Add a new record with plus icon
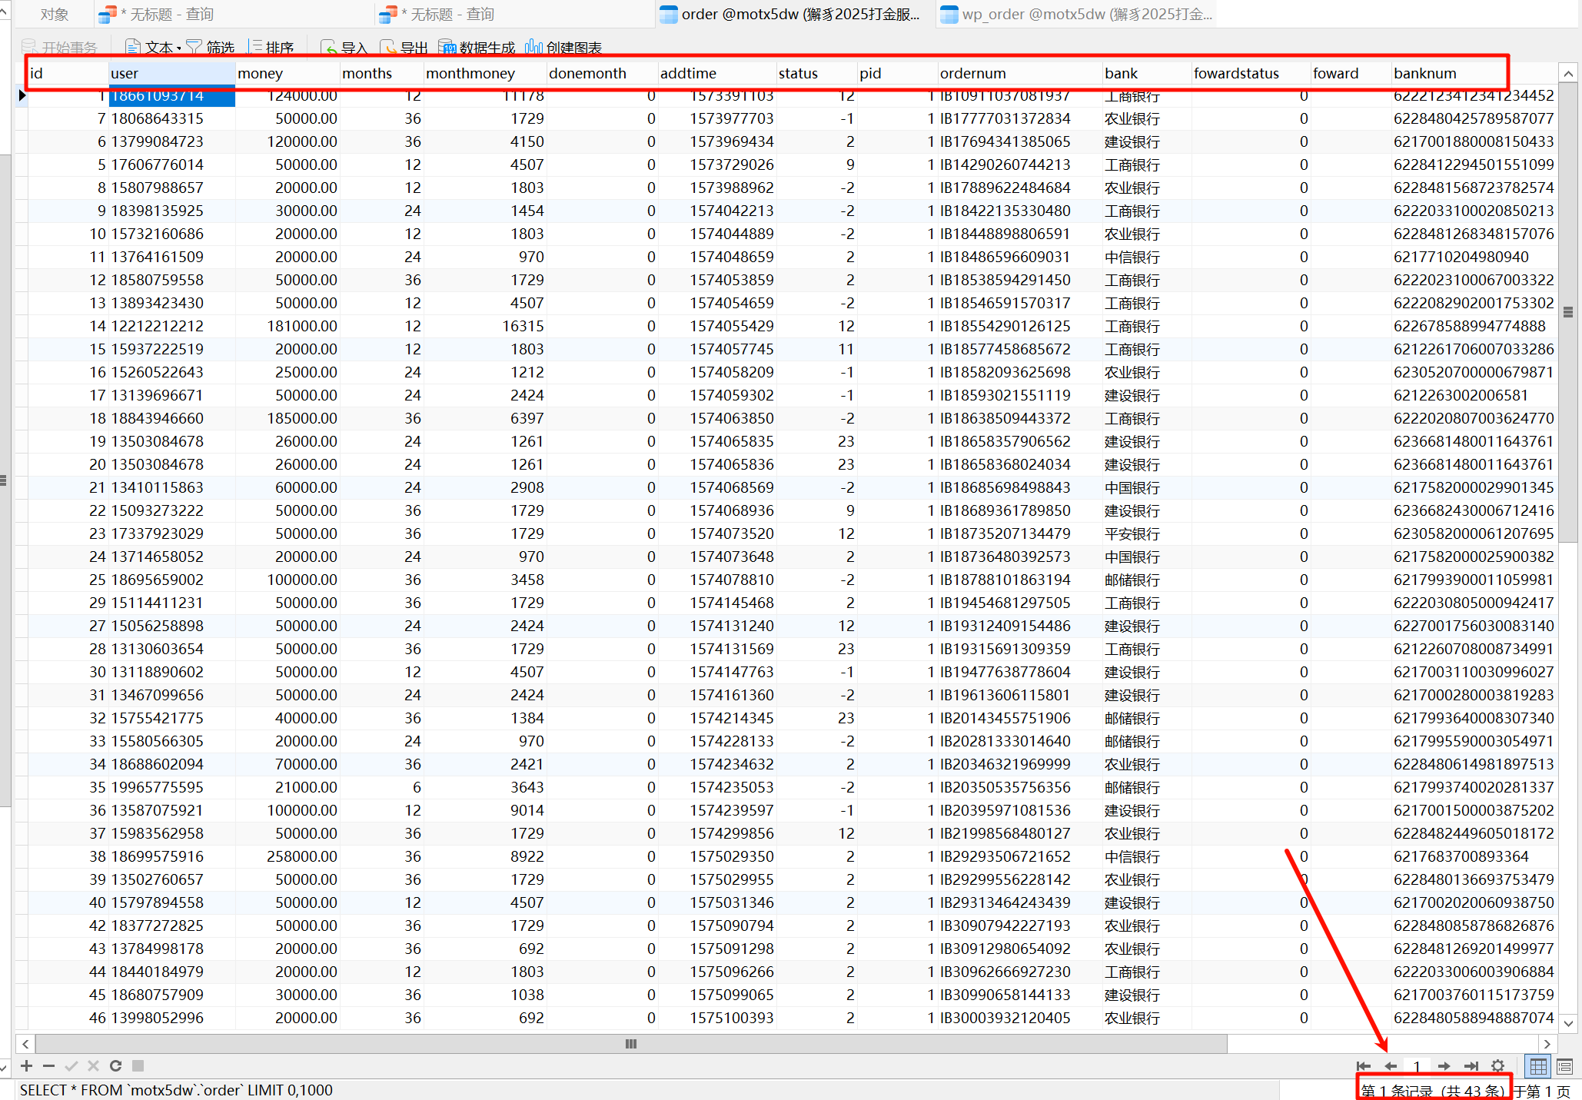The height and width of the screenshot is (1100, 1582). pos(26,1065)
